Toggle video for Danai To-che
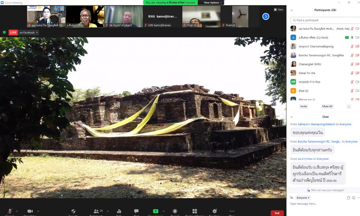Viewport: 360px width, 216px height. pyautogui.click(x=357, y=73)
